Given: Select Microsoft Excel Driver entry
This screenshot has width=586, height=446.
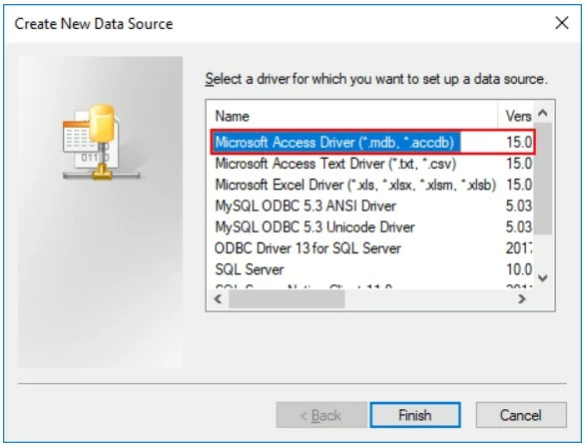Looking at the screenshot, I should pos(373,185).
